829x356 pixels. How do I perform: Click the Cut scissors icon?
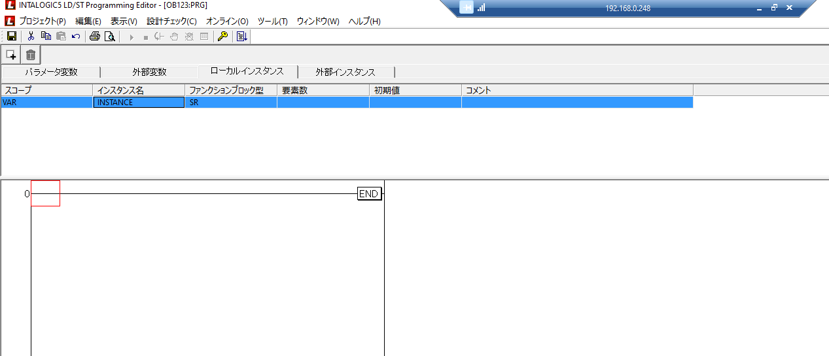tap(31, 37)
